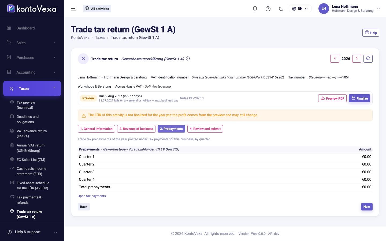
Task: Click the Next button
Action: pyautogui.click(x=367, y=207)
